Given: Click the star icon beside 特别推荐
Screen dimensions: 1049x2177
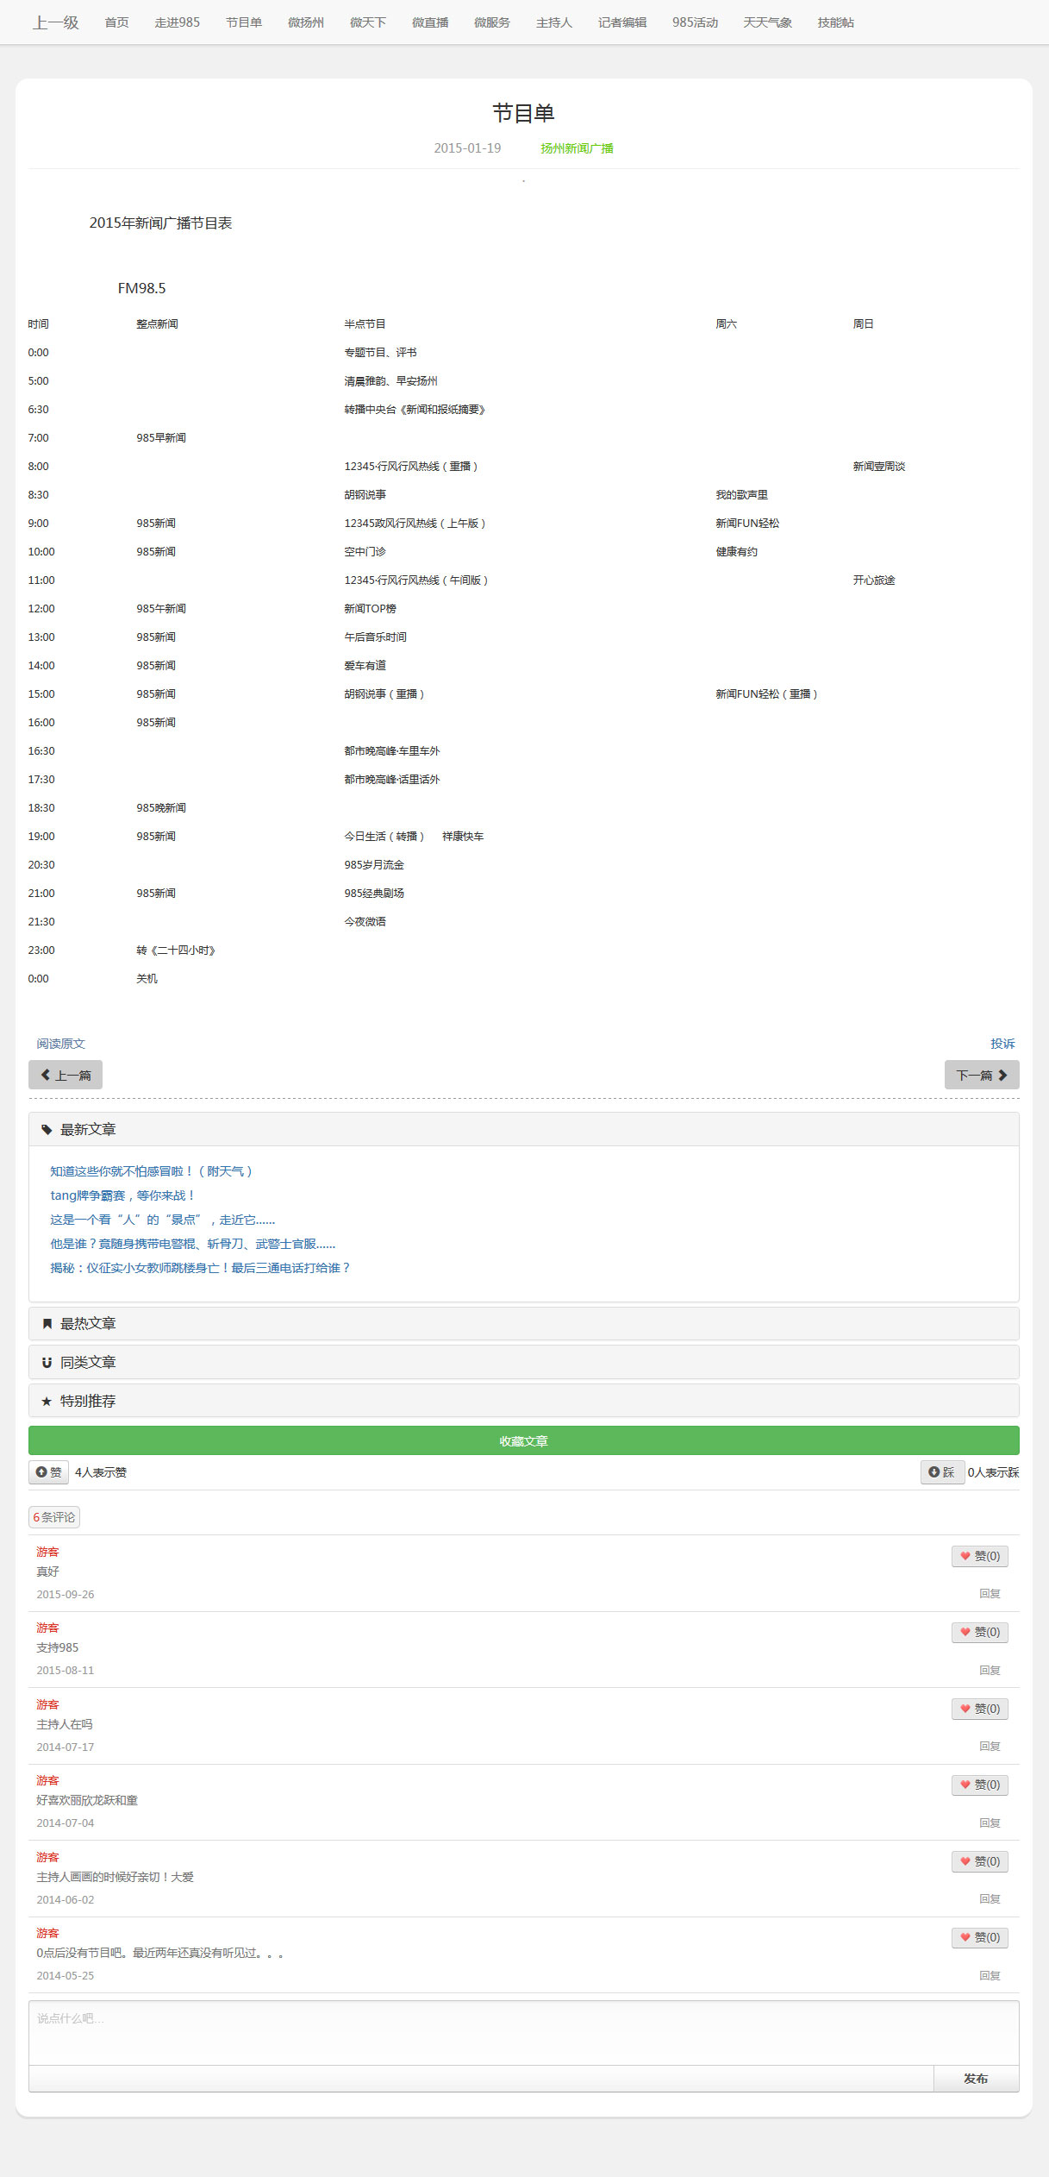Looking at the screenshot, I should click(x=47, y=1402).
